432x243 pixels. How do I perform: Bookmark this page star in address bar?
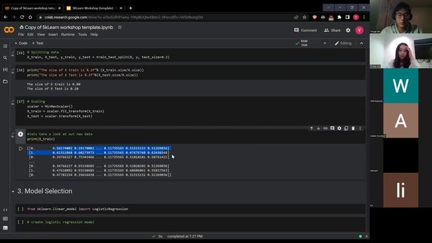click(x=304, y=17)
